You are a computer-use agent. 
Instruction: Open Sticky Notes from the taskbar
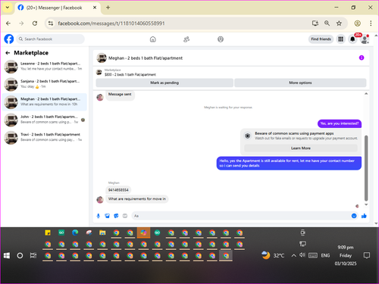click(48, 233)
